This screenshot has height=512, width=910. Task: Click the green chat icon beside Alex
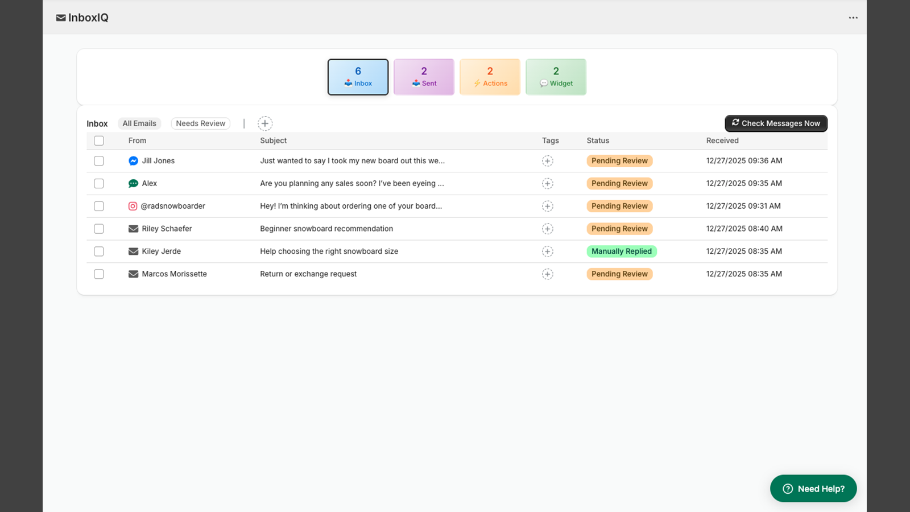(x=133, y=184)
